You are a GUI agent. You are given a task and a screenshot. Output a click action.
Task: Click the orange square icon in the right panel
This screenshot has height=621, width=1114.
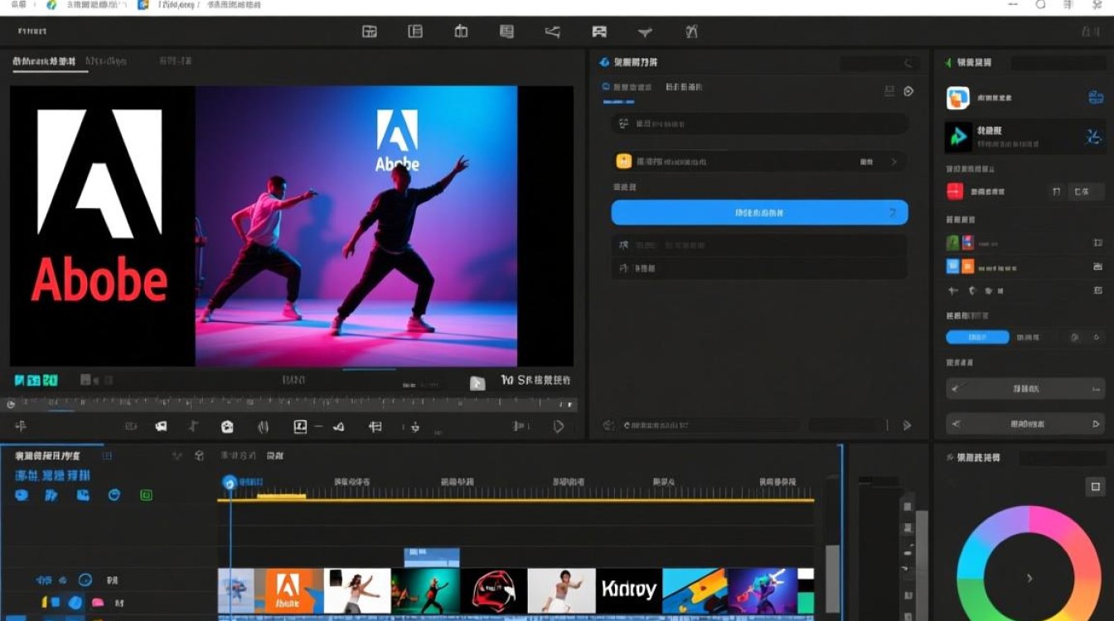(968, 267)
